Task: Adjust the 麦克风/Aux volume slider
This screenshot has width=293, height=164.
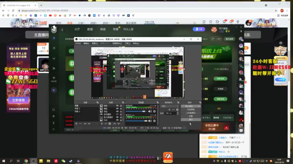Action: tap(137, 121)
